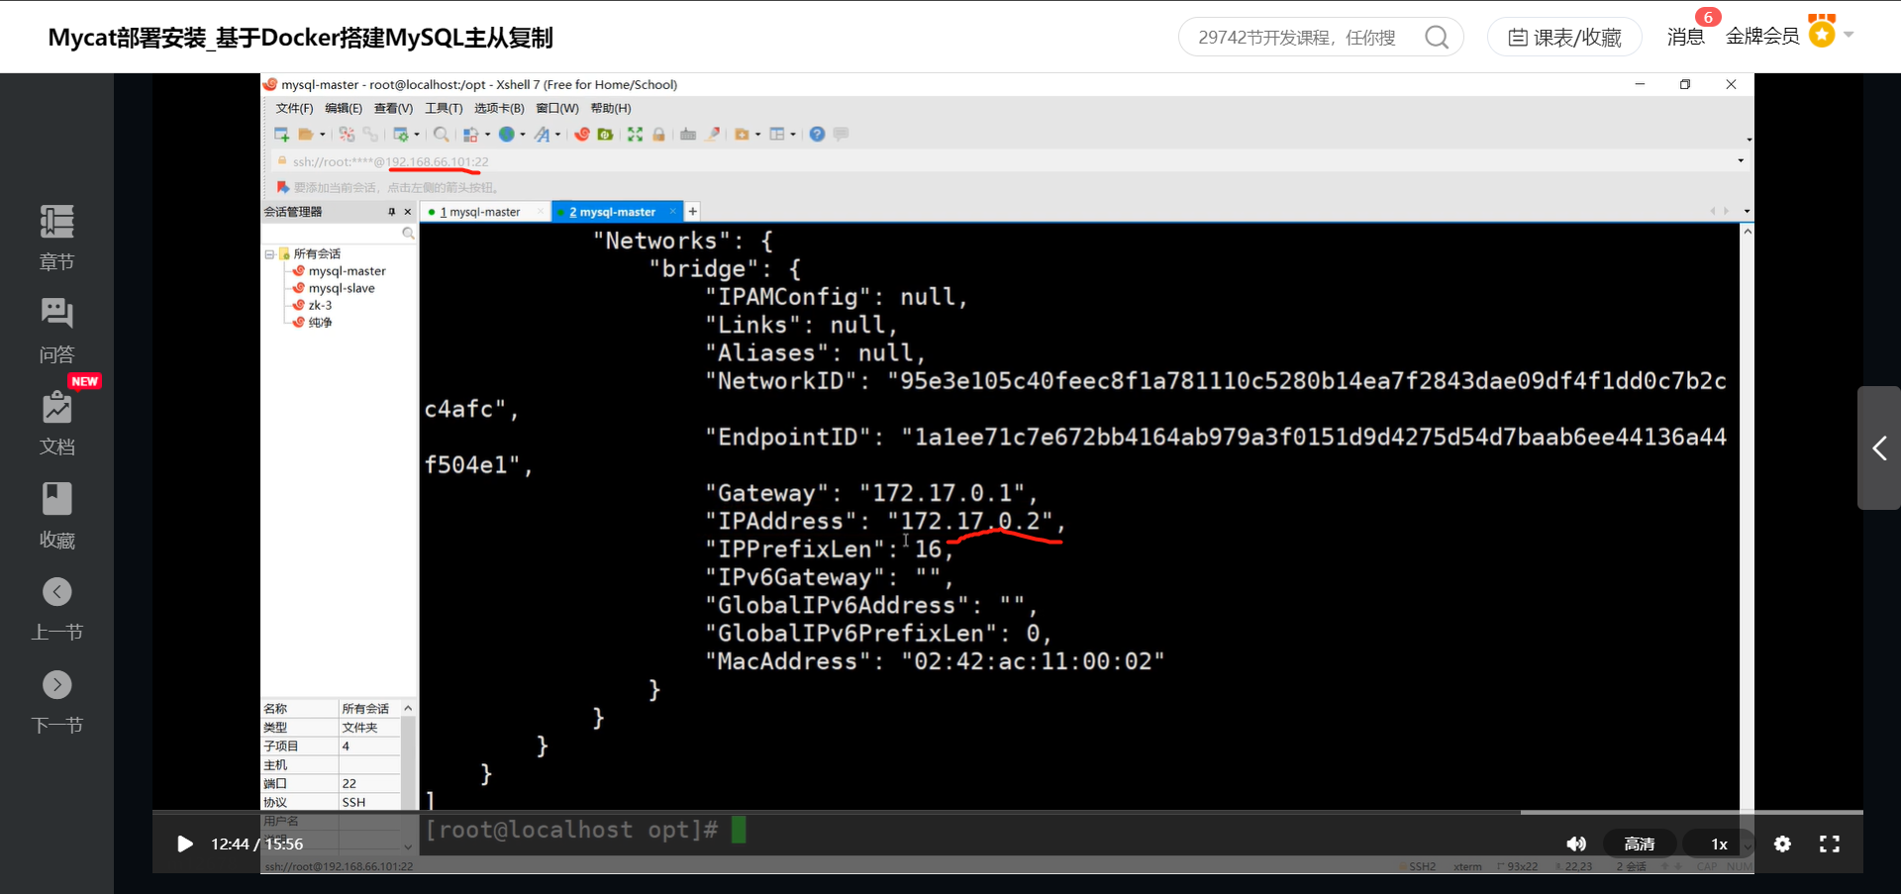The height and width of the screenshot is (894, 1901).
Task: Collapse 所有会话 tree node
Action: (269, 253)
